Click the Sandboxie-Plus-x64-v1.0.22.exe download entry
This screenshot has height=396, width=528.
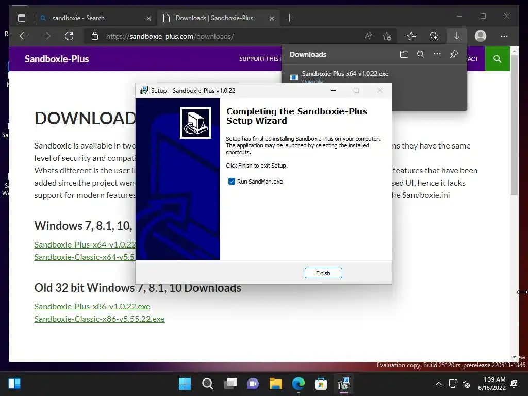[345, 74]
